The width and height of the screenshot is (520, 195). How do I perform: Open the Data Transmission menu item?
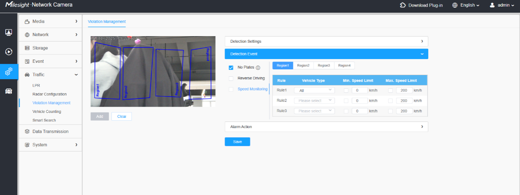click(x=50, y=131)
